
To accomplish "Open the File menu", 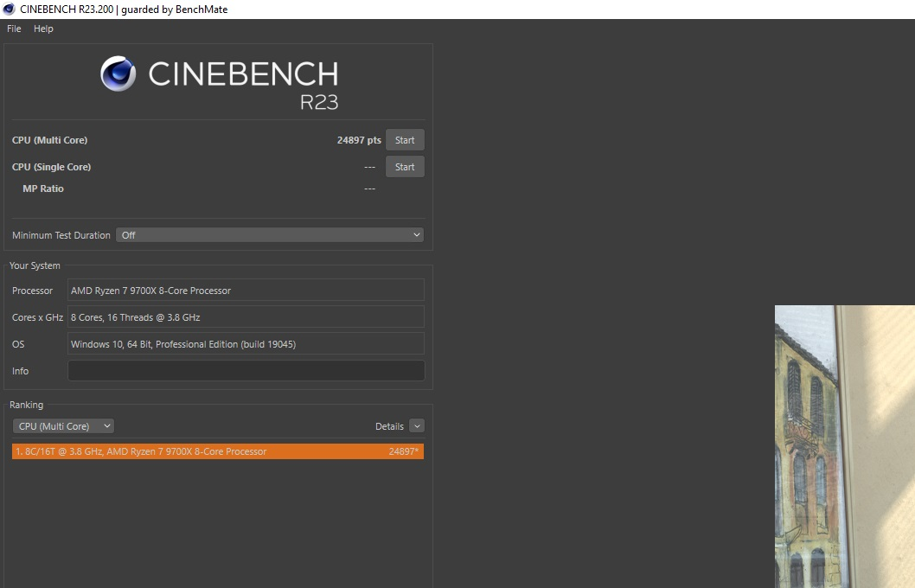I will click(x=14, y=29).
